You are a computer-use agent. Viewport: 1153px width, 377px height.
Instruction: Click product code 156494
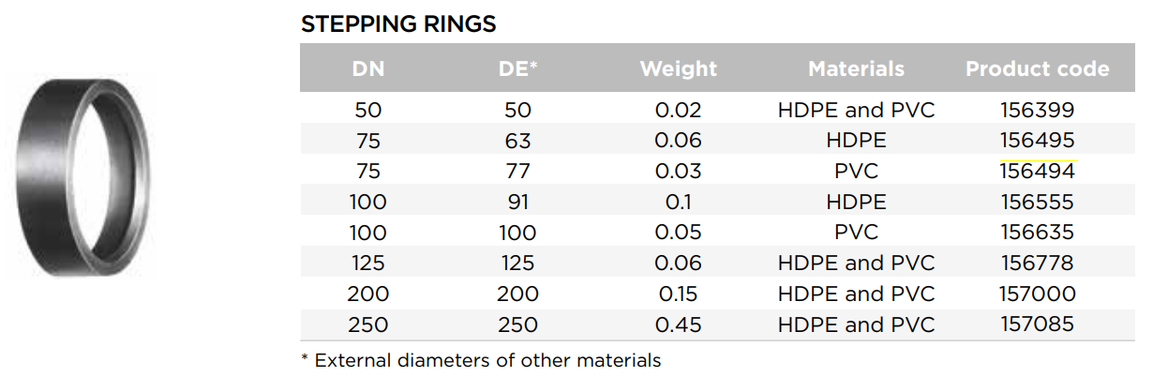click(x=1037, y=172)
